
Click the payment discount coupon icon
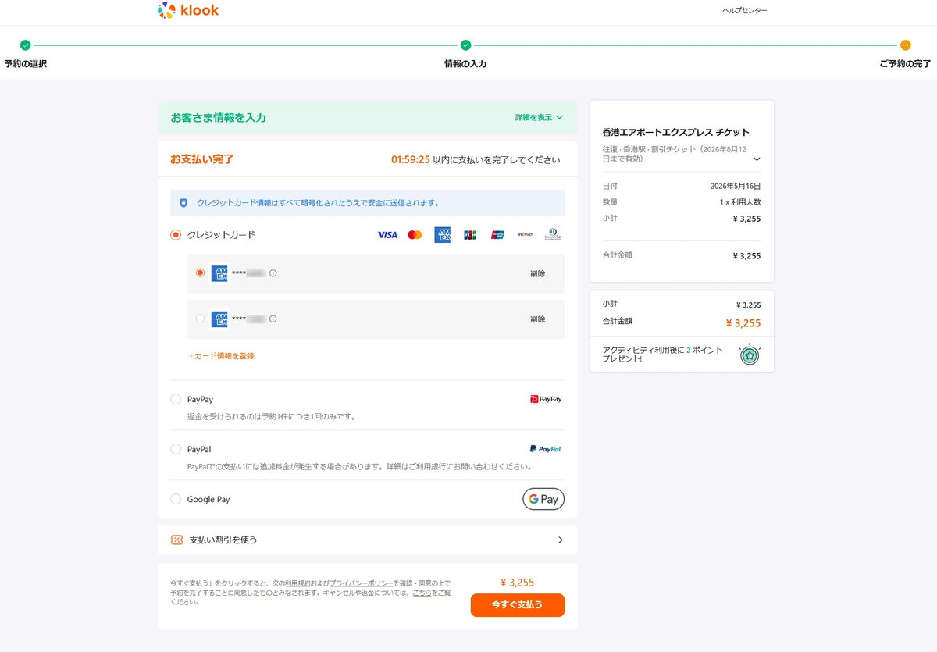176,540
